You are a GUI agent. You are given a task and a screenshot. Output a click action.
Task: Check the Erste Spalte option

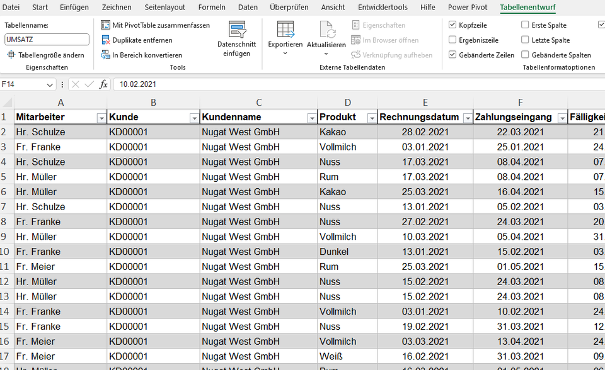click(526, 24)
